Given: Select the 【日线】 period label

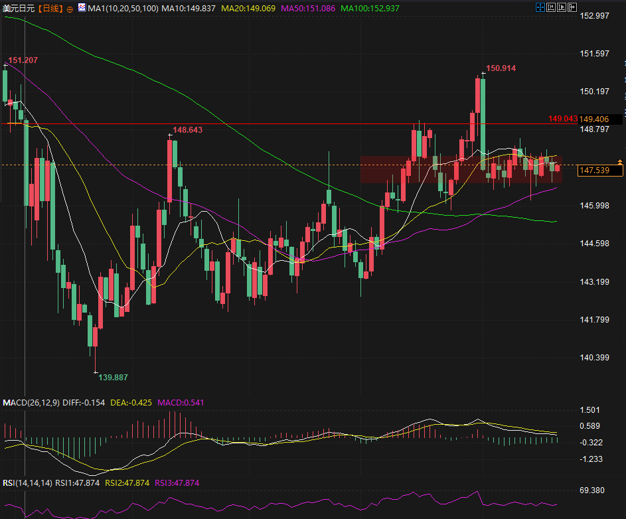Looking at the screenshot, I should click(x=50, y=9).
